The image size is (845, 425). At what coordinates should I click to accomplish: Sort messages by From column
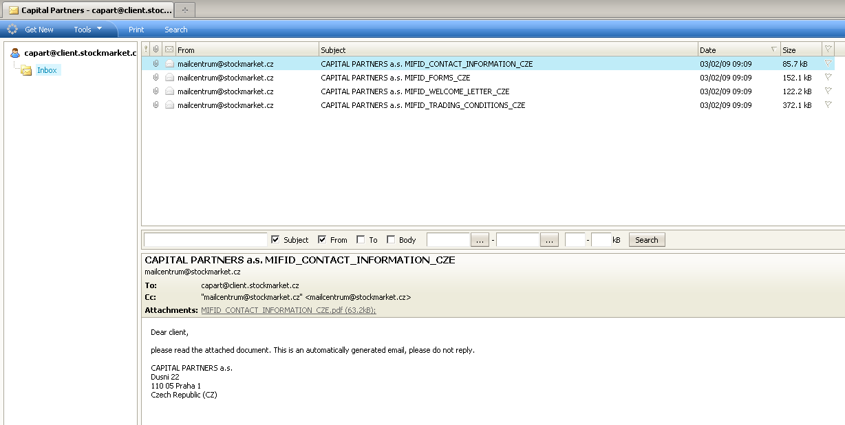tap(247, 50)
